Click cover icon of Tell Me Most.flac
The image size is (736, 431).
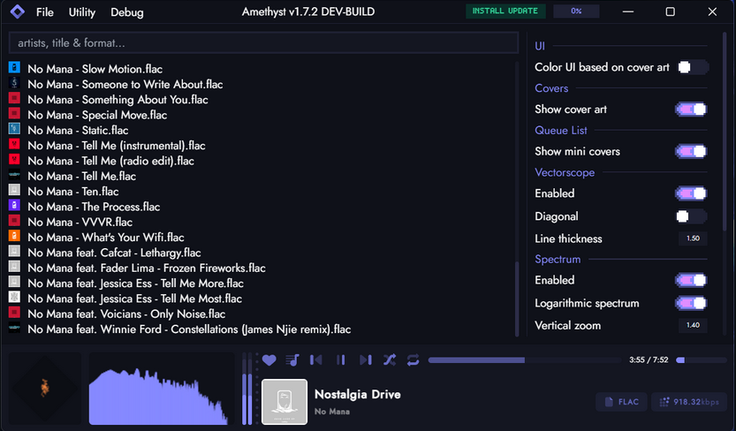point(14,297)
